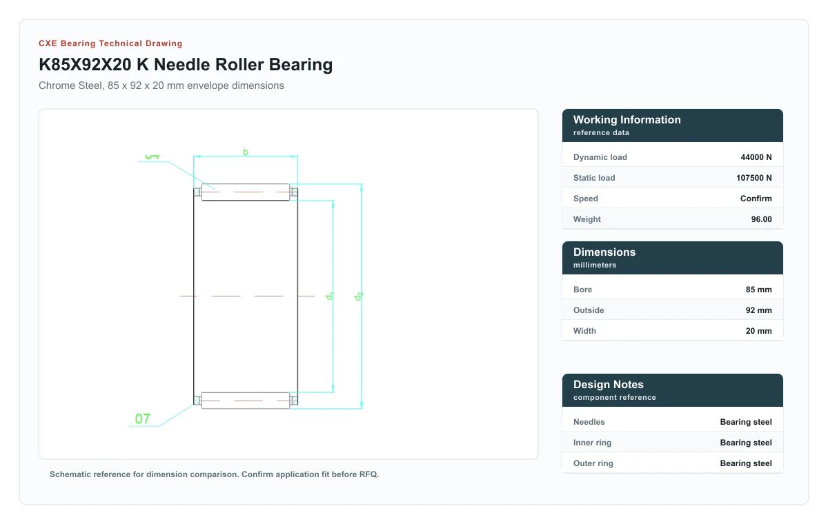Screen dimensions: 828x524
Task: Click the Chrome Steel envelope dimensions subtitle
Action: [161, 85]
